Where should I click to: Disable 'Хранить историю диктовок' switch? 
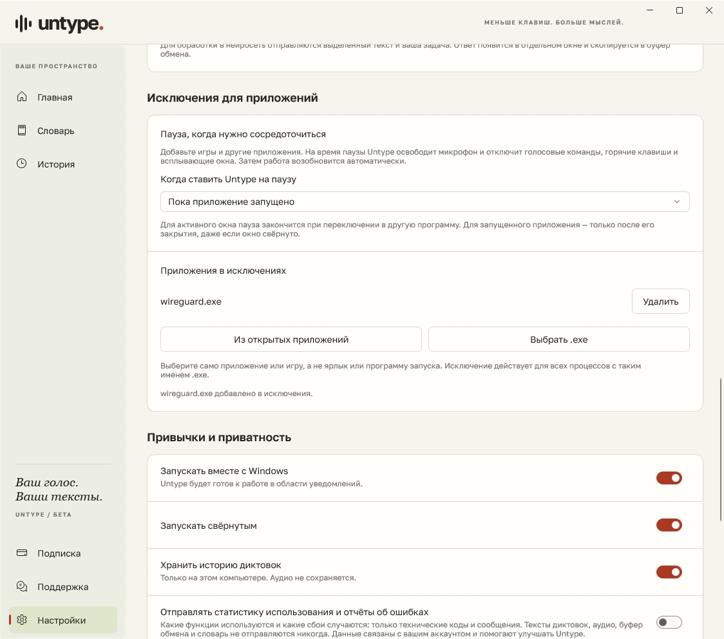[x=669, y=572]
